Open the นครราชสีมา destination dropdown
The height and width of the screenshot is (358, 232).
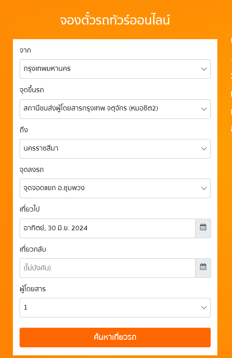(115, 149)
